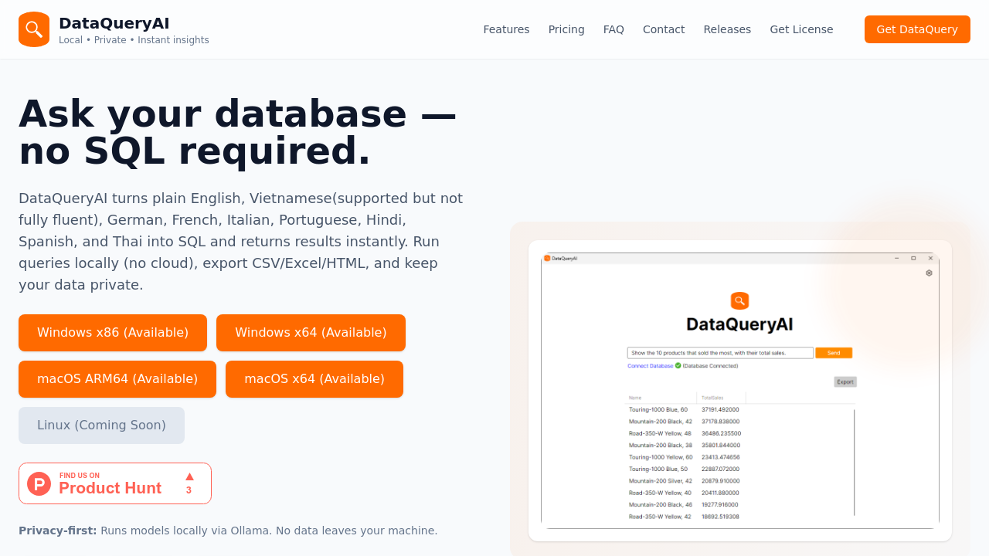The width and height of the screenshot is (989, 556).
Task: Click the Get DataQuery button
Action: point(917,29)
